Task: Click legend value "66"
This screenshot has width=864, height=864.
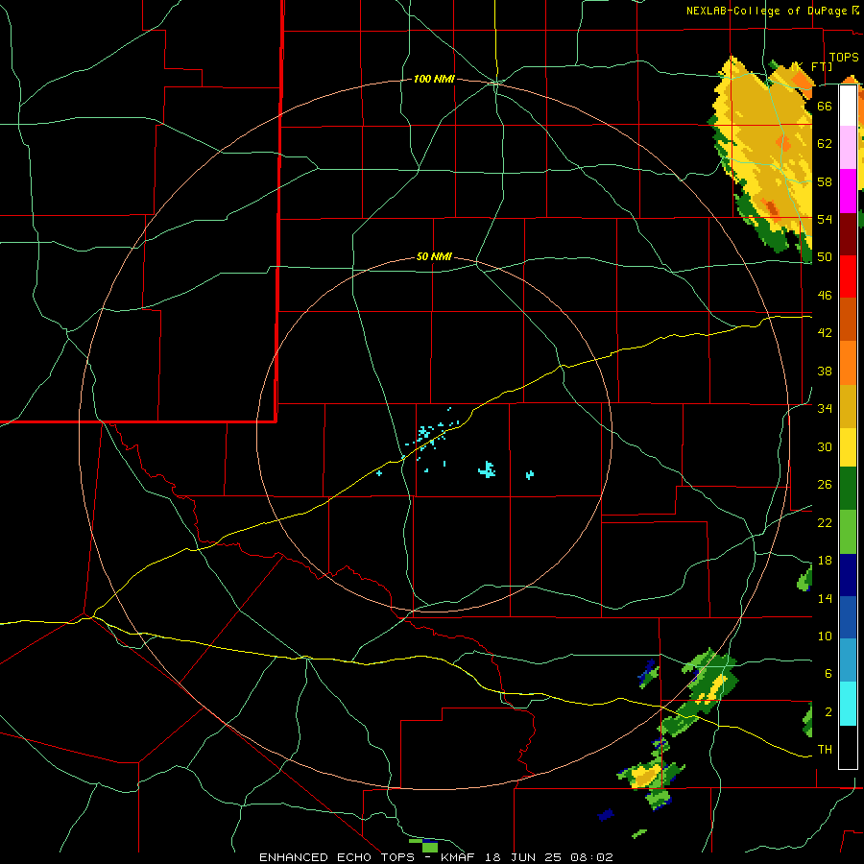Action: [x=825, y=106]
